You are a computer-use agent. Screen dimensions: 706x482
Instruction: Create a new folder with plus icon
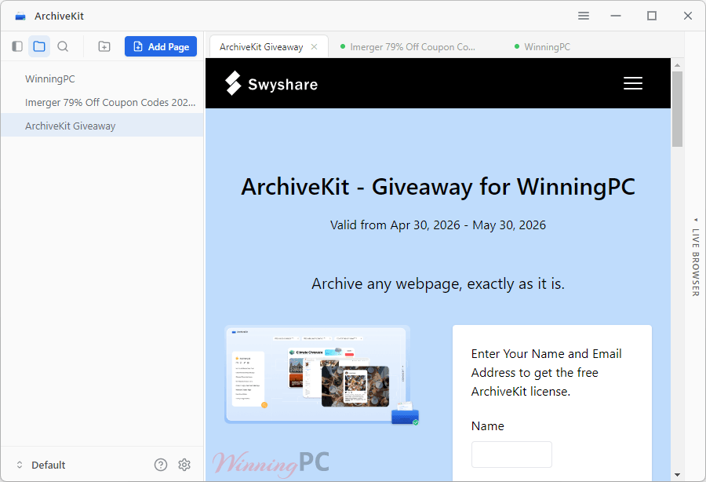[104, 46]
